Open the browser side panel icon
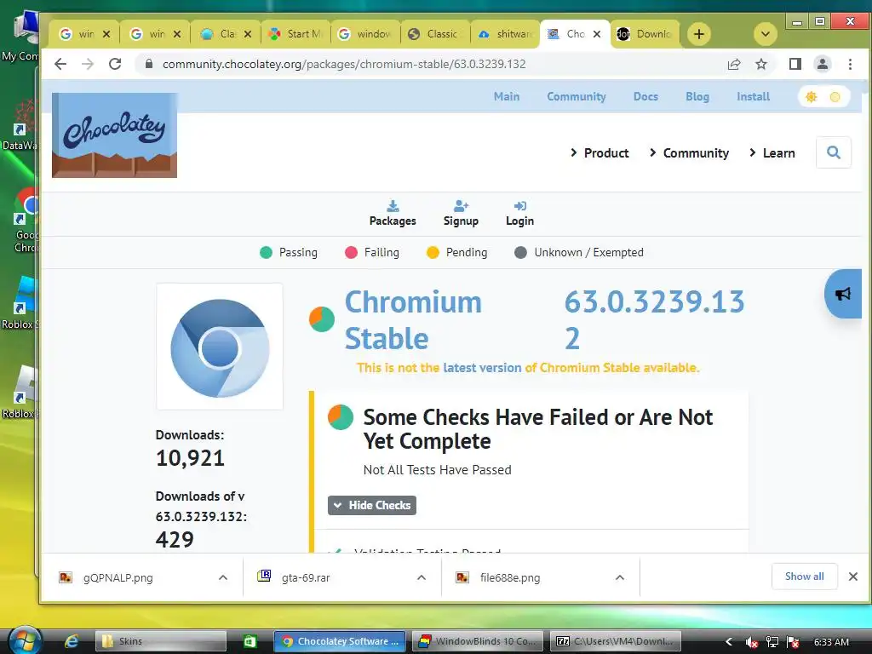The width and height of the screenshot is (872, 654). point(795,64)
